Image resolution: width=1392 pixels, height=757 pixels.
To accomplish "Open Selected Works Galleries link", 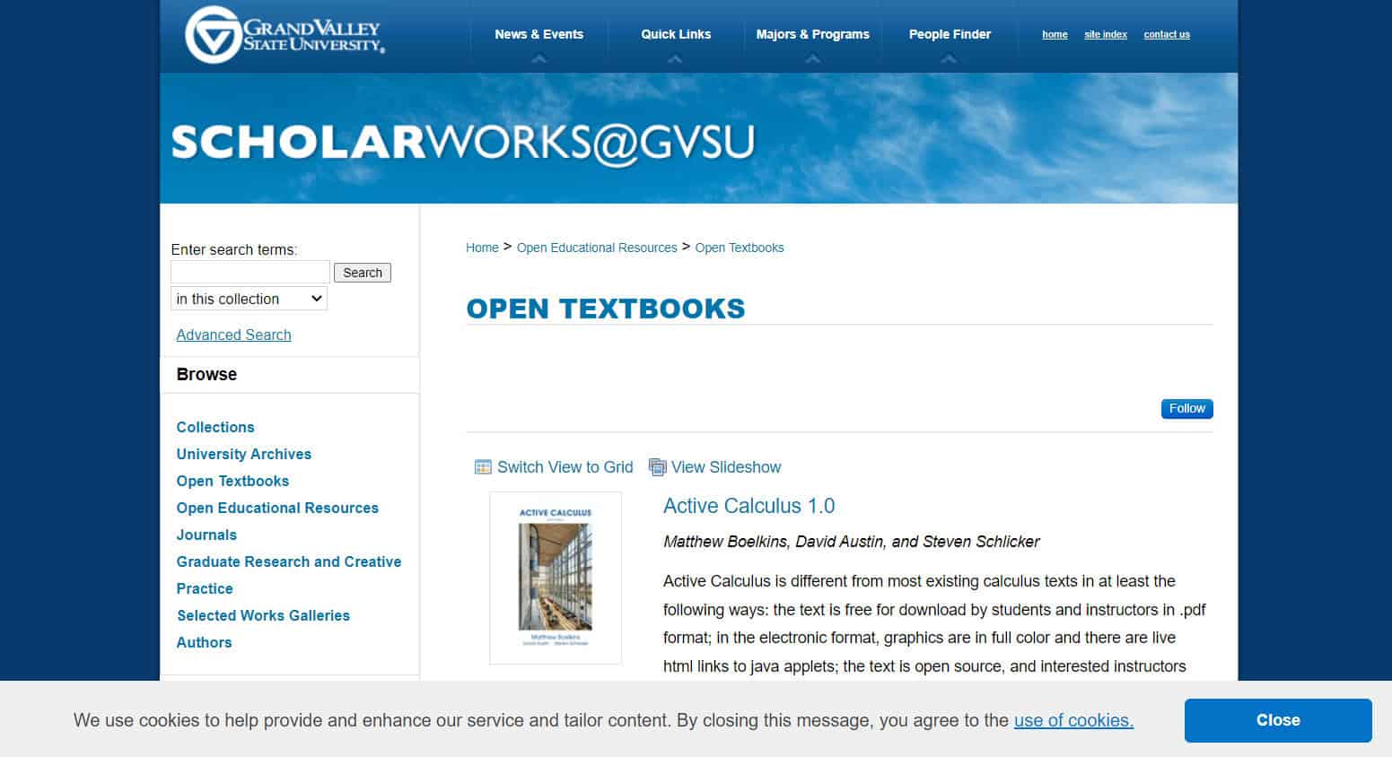I will click(x=263, y=615).
